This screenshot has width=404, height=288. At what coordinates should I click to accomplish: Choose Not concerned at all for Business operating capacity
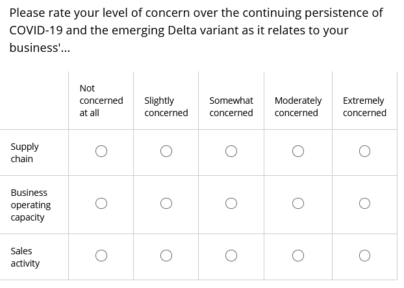pos(101,203)
